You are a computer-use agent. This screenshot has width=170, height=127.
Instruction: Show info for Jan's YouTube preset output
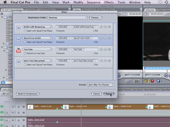[101, 61]
